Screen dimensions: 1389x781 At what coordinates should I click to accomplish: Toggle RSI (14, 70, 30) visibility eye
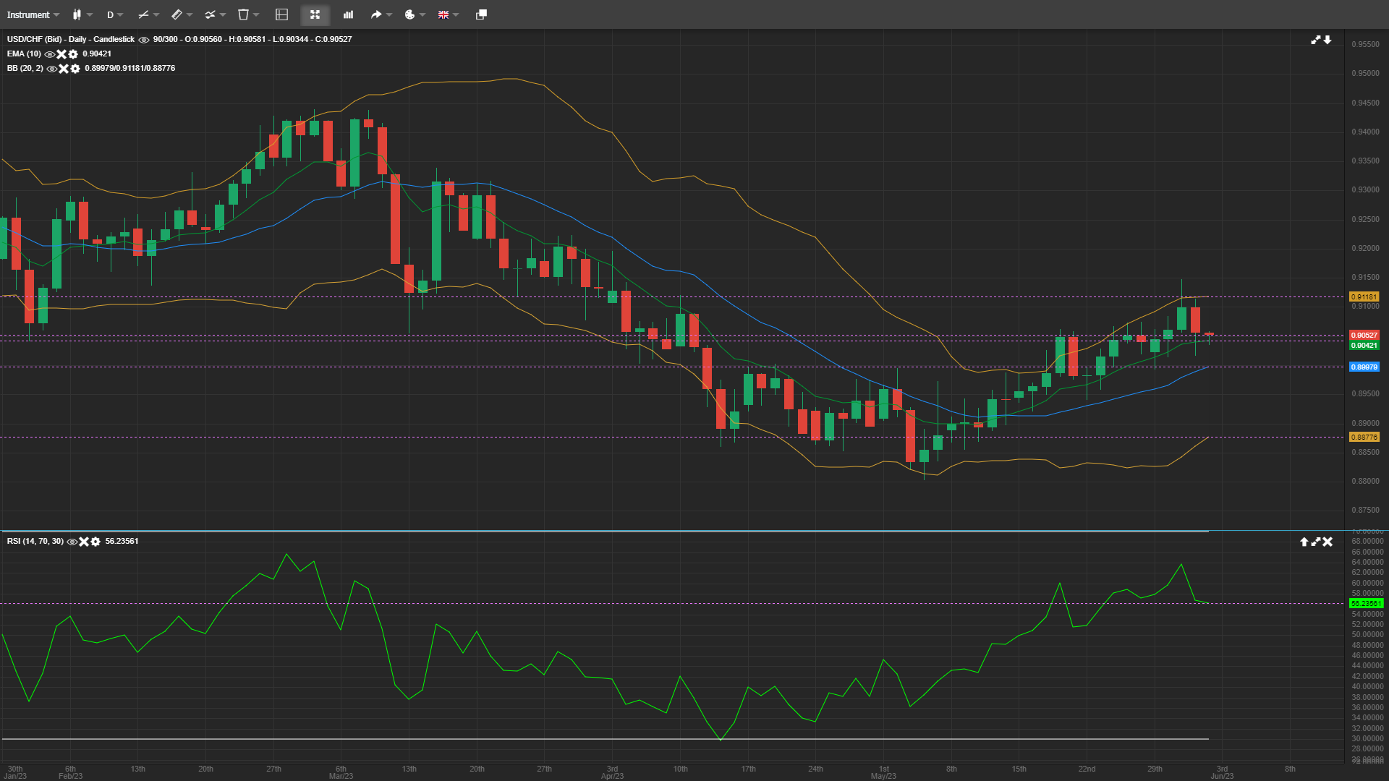point(72,542)
